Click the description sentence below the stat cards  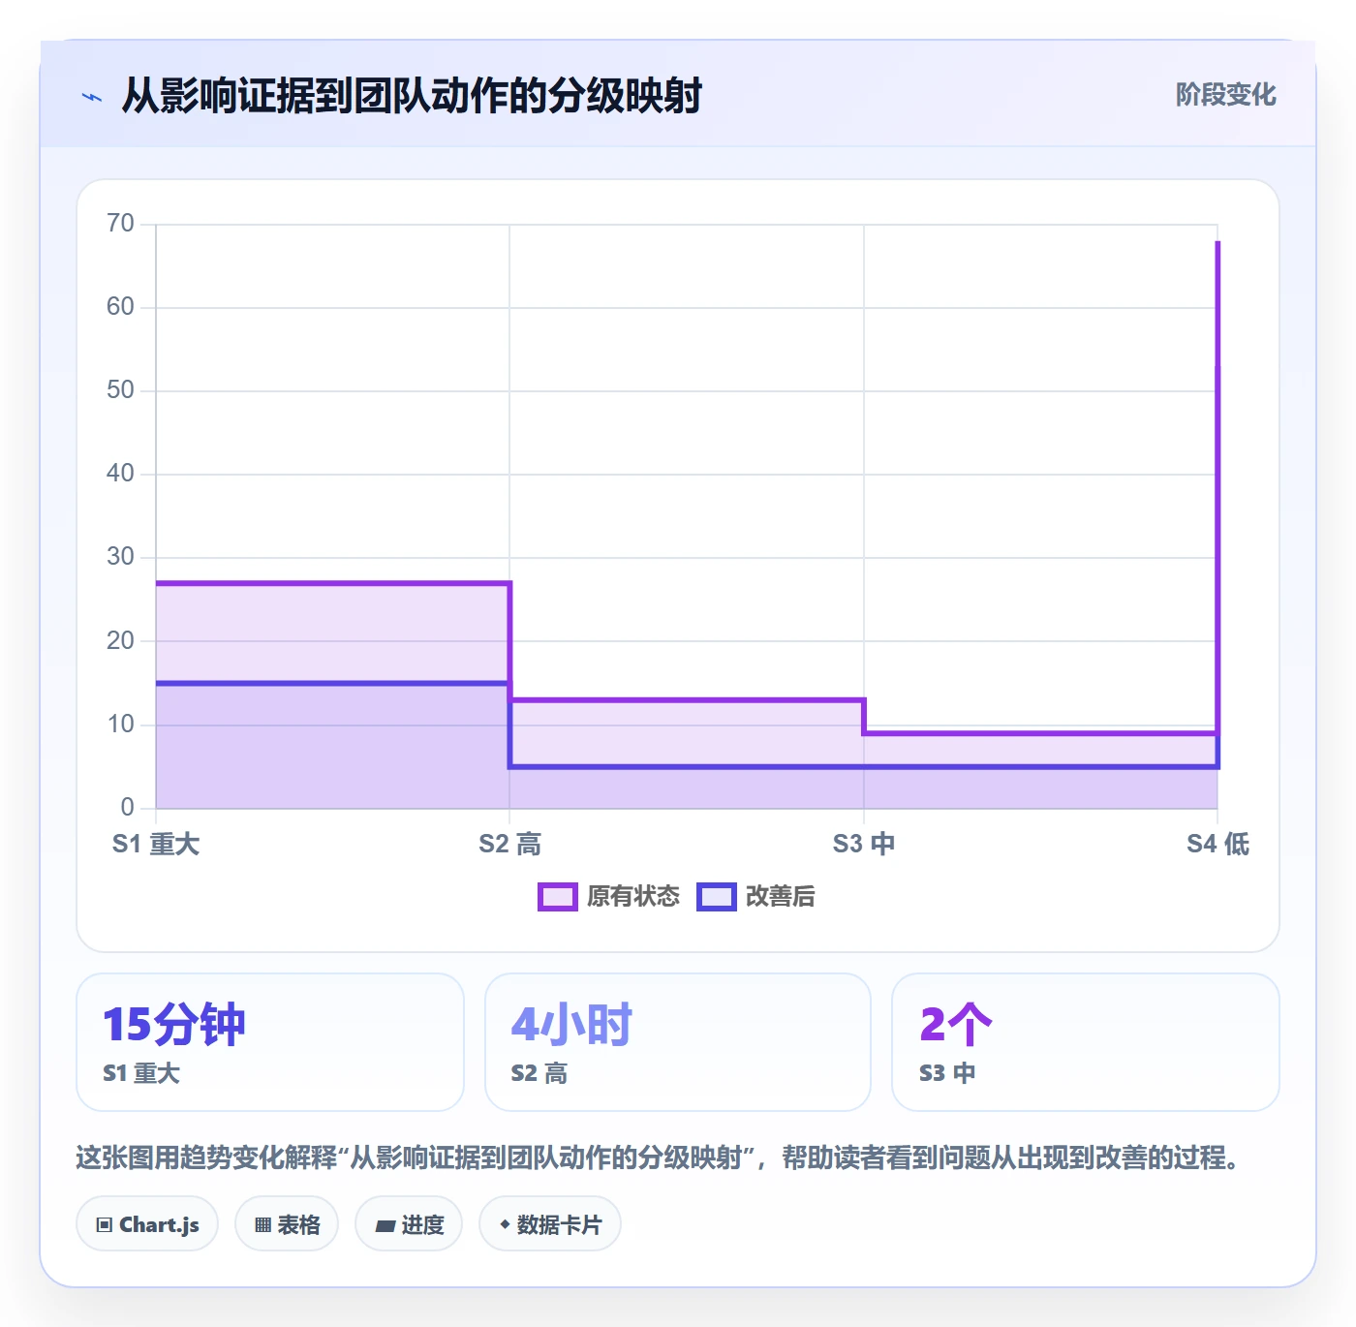tap(659, 1157)
